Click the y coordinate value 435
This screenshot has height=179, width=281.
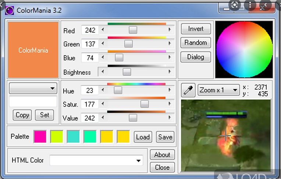(x=263, y=94)
